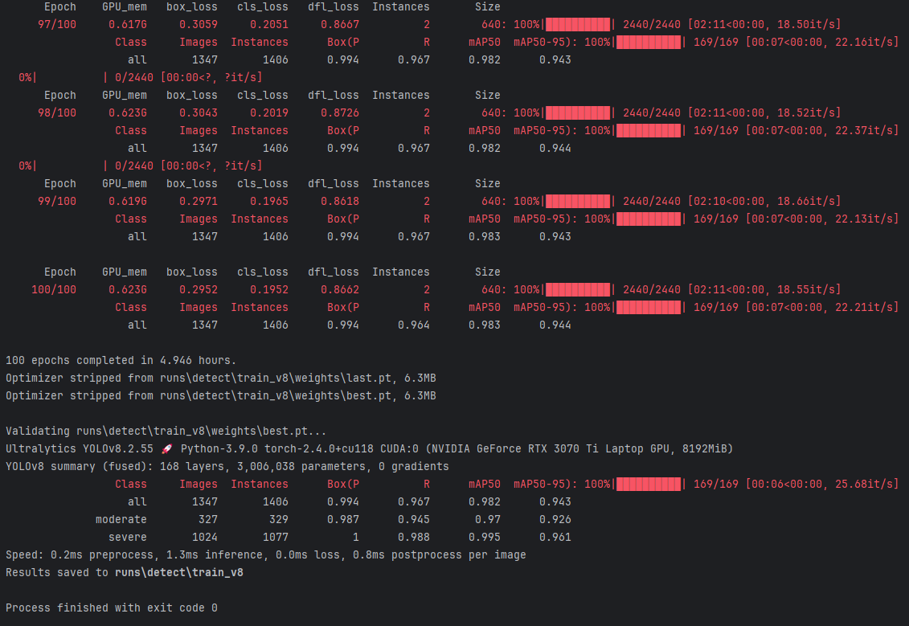Select the epoch value 98/100
The image size is (909, 626).
pyautogui.click(x=57, y=113)
